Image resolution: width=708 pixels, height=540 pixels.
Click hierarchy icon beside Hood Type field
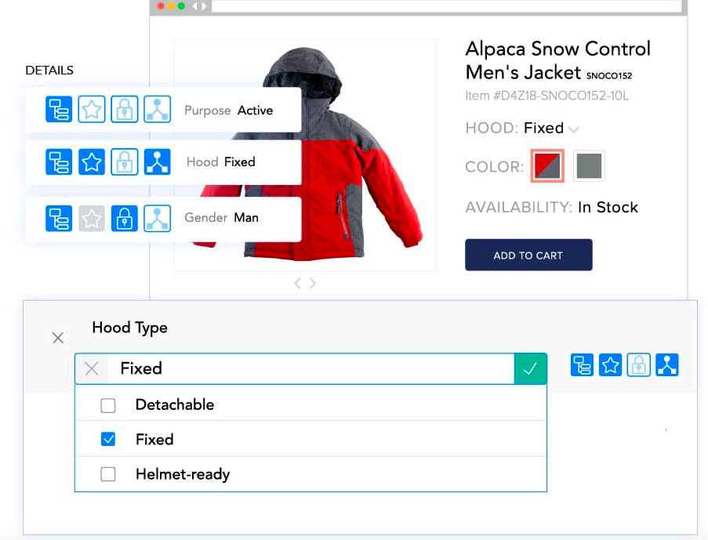(x=582, y=364)
